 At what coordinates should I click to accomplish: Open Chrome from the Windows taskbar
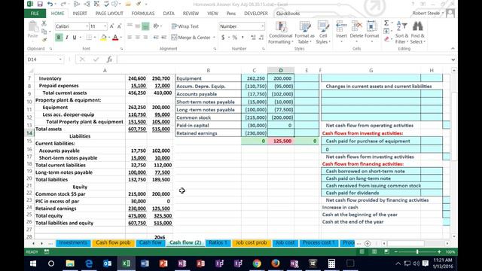click(x=257, y=263)
